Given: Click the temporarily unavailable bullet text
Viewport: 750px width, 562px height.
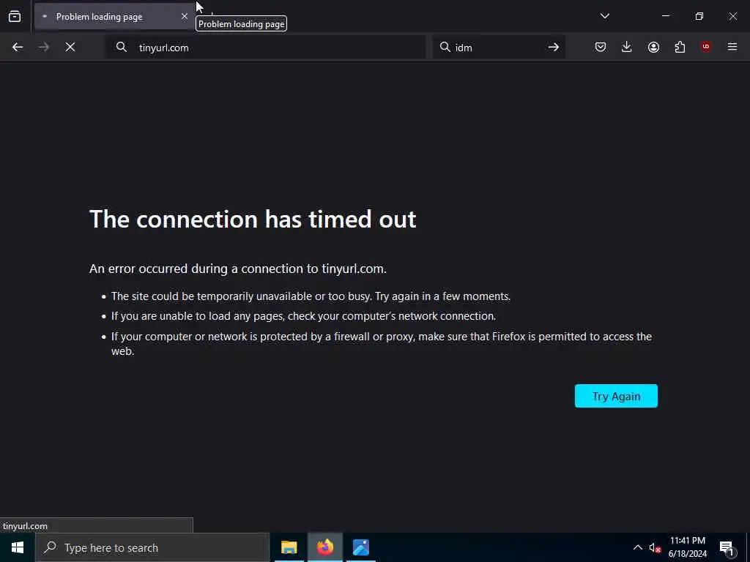Looking at the screenshot, I should coord(311,296).
